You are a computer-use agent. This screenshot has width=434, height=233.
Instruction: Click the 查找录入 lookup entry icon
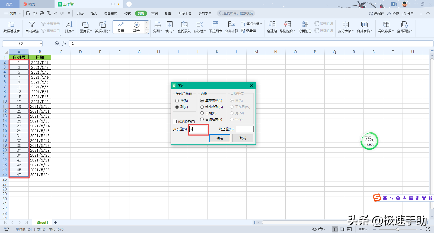pyautogui.click(x=184, y=25)
